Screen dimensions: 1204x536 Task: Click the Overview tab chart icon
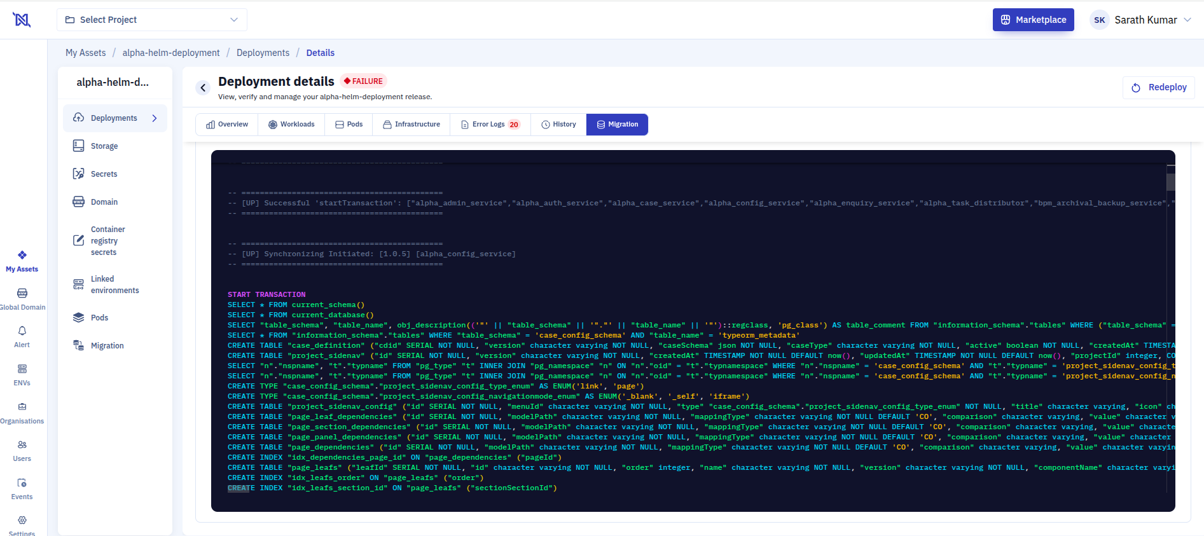[x=211, y=125]
